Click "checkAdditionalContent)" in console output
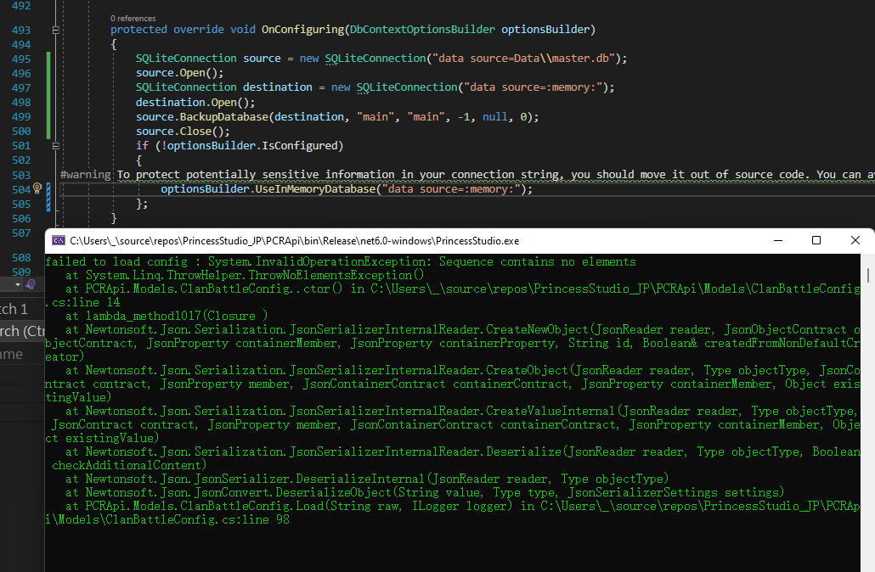Screen dimensions: 875x572 (x=129, y=465)
